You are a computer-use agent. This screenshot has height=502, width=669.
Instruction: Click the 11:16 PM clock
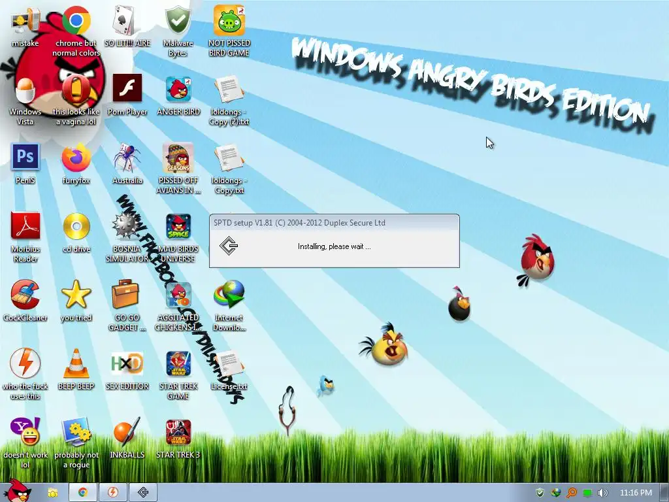coord(636,493)
